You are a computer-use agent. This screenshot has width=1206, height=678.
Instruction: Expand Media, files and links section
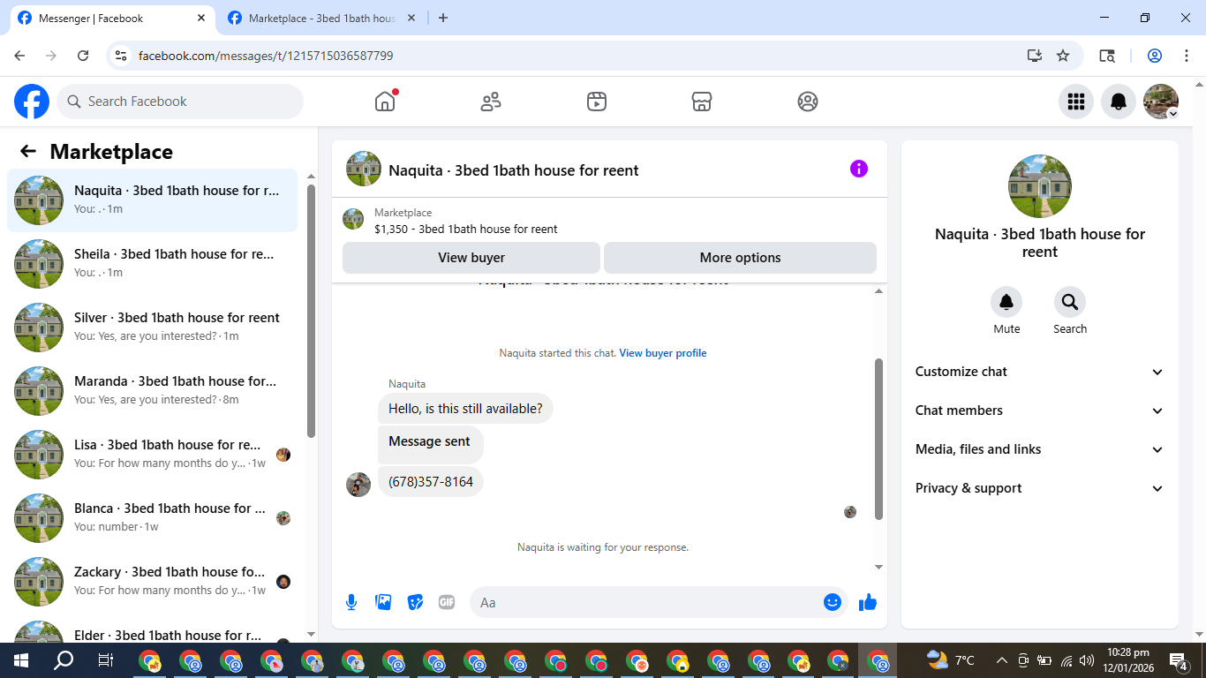point(1040,449)
